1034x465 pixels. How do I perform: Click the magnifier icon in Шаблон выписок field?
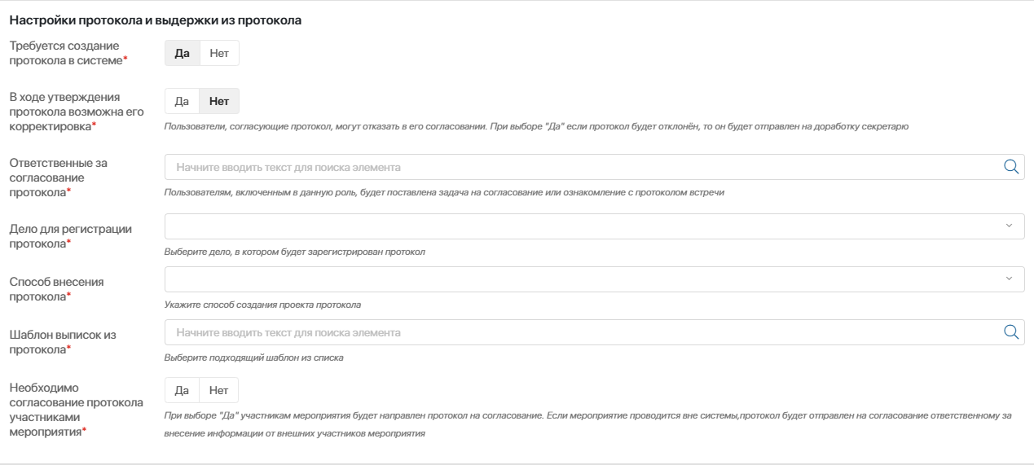pos(1010,331)
